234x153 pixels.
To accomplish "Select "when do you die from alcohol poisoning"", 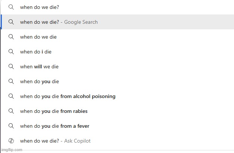I will coord(68,96).
